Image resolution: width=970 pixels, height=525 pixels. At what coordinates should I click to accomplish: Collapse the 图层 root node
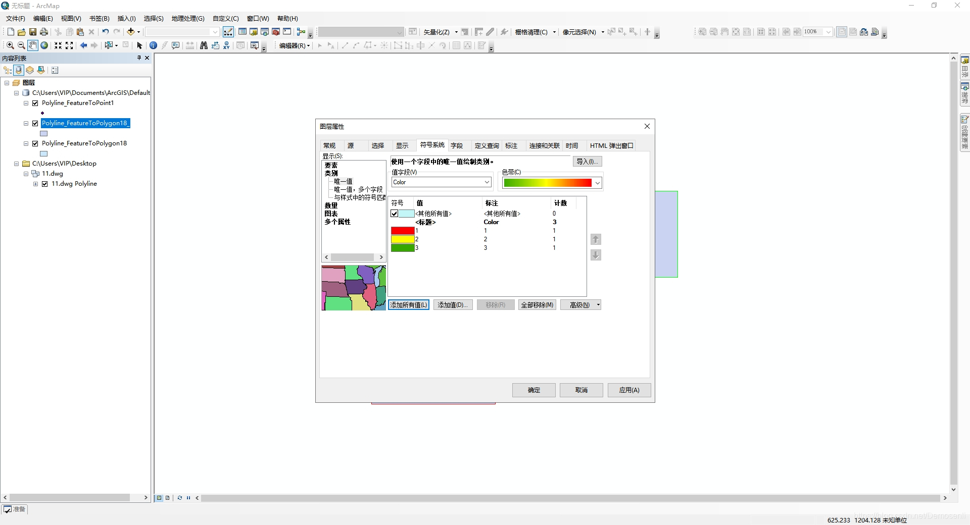pos(7,83)
